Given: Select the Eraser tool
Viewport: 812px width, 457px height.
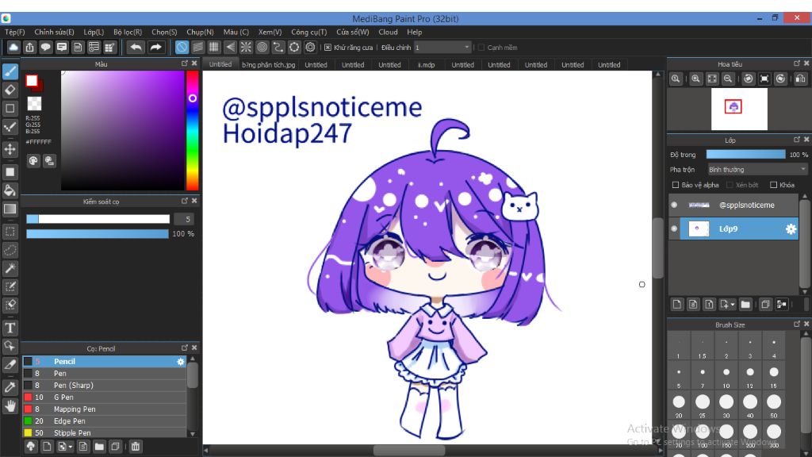Looking at the screenshot, I should [x=10, y=90].
